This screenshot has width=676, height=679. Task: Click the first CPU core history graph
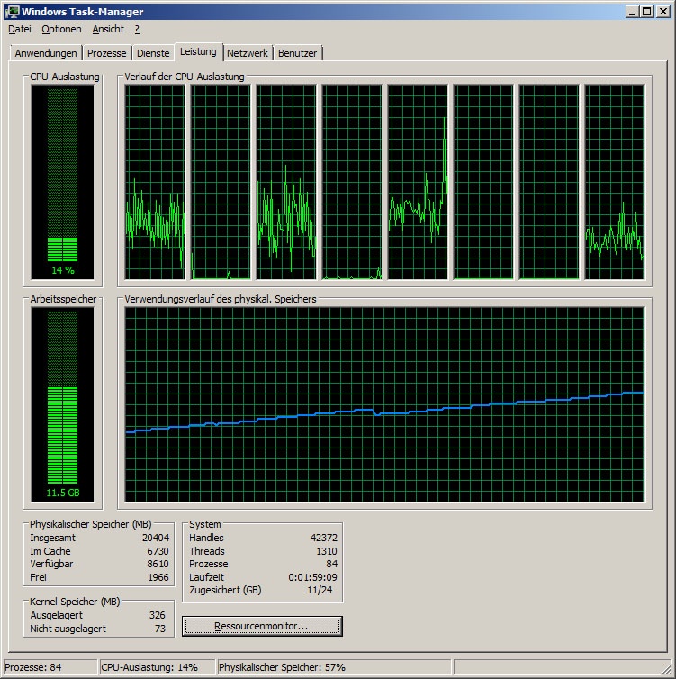(155, 182)
